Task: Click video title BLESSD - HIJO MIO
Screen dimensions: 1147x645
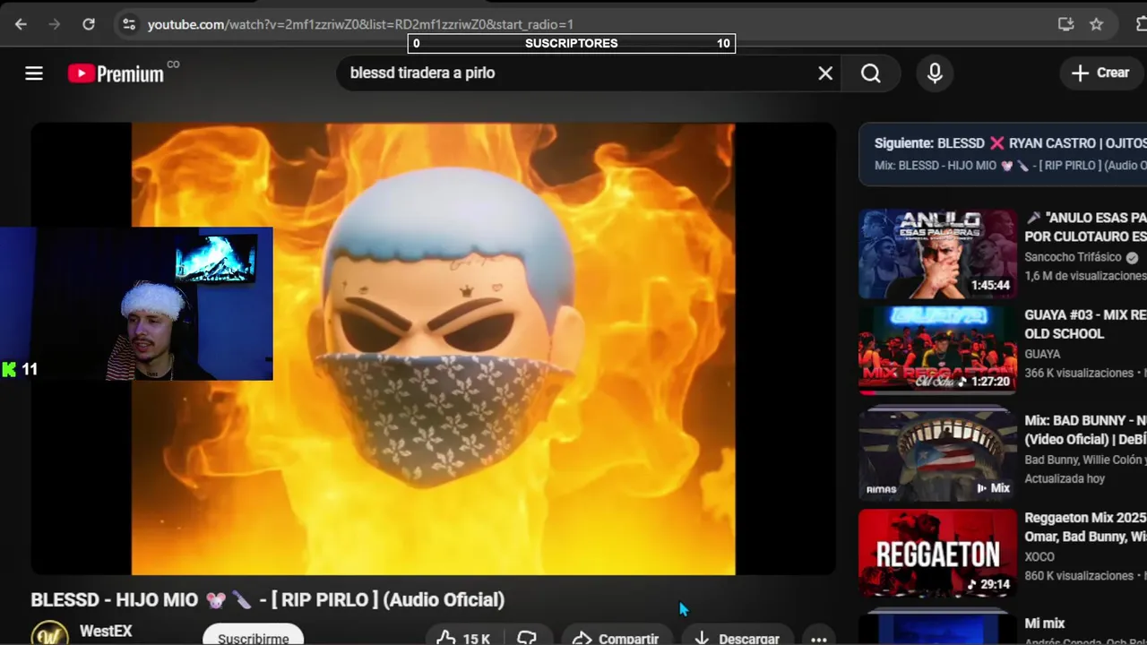Action: [268, 600]
